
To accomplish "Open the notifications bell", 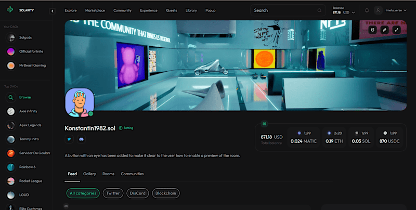I will pos(367,10).
